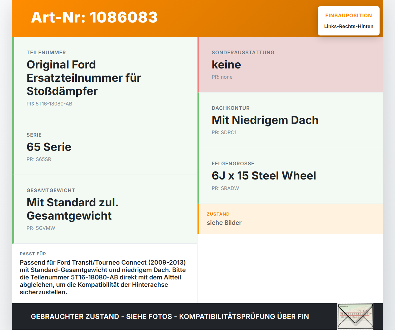Select the DACHKONTUR label
Image resolution: width=395 pixels, height=330 pixels.
[x=231, y=108]
